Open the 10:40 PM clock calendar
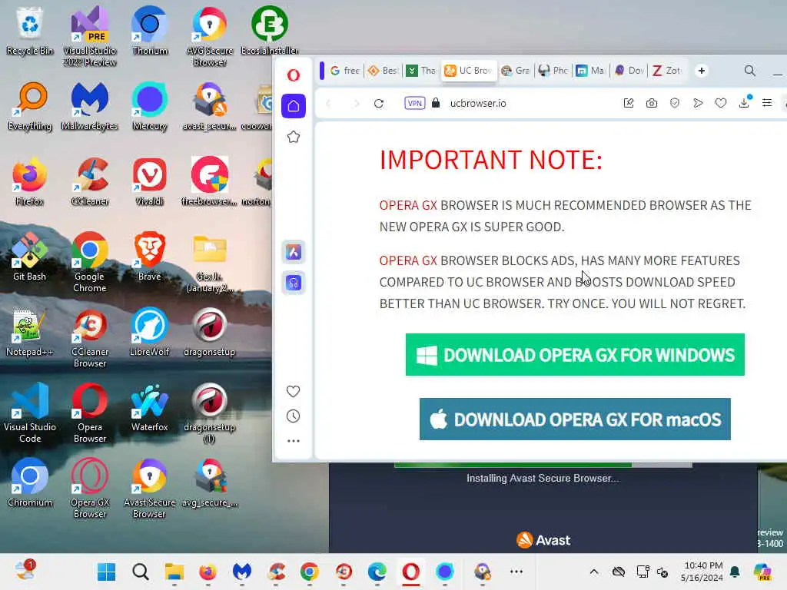Screen dimensions: 787x590 (702, 572)
